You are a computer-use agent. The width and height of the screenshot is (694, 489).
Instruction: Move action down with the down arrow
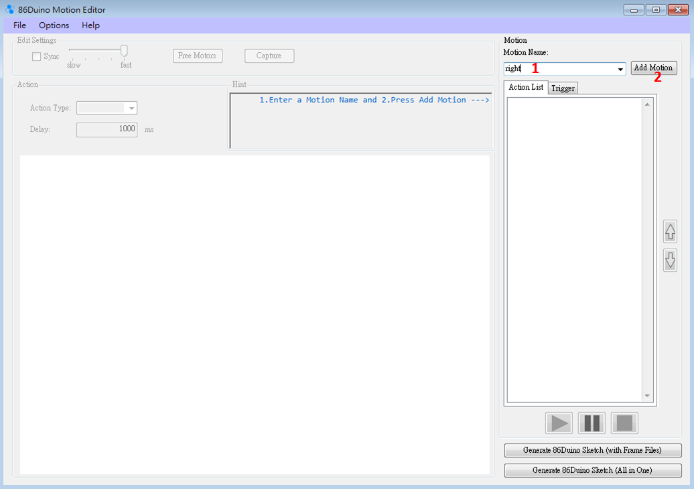pyautogui.click(x=670, y=260)
